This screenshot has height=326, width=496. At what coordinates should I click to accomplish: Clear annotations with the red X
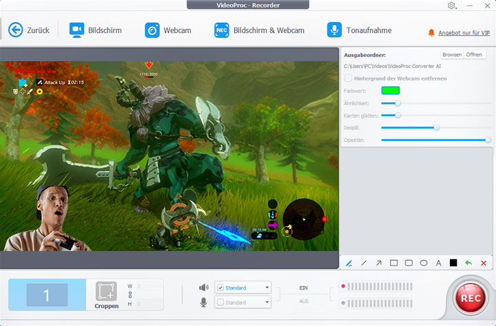click(484, 263)
